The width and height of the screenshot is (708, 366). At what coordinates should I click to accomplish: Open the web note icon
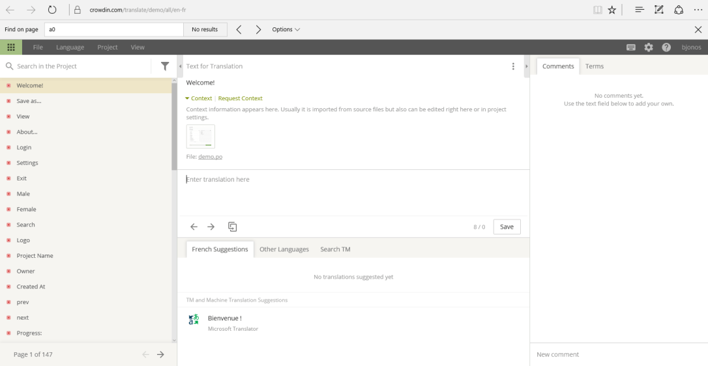pyautogui.click(x=659, y=10)
